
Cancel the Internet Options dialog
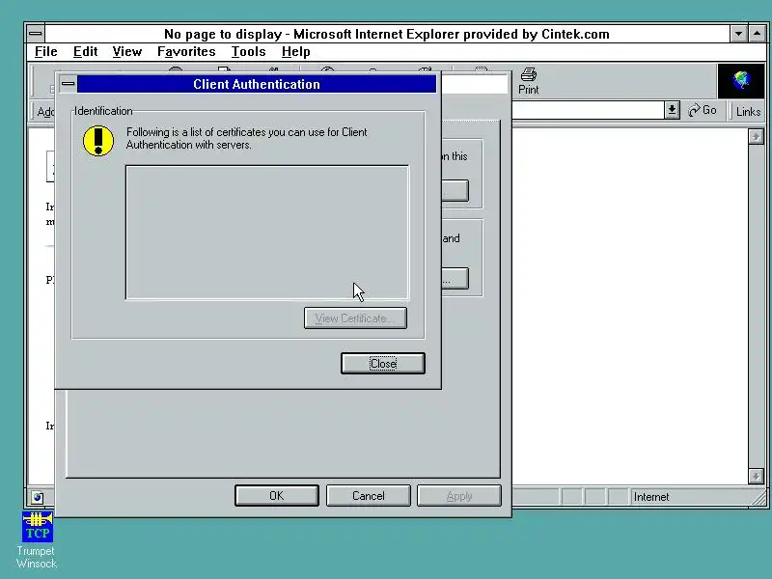[368, 495]
